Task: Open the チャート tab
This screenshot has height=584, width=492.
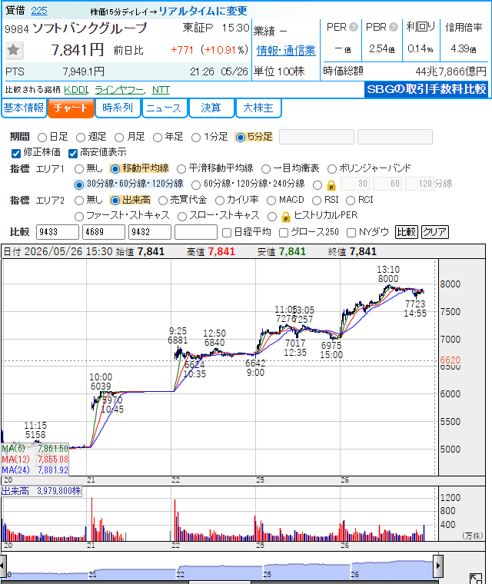Action: 71,108
